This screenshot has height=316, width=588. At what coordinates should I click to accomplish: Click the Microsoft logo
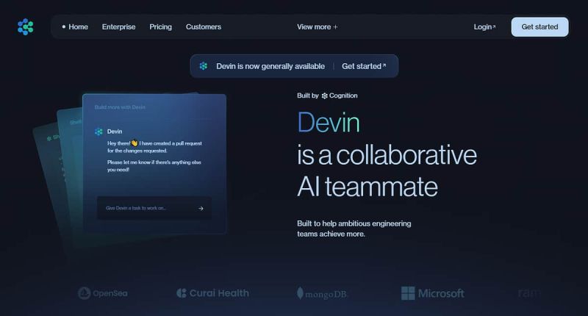(433, 293)
